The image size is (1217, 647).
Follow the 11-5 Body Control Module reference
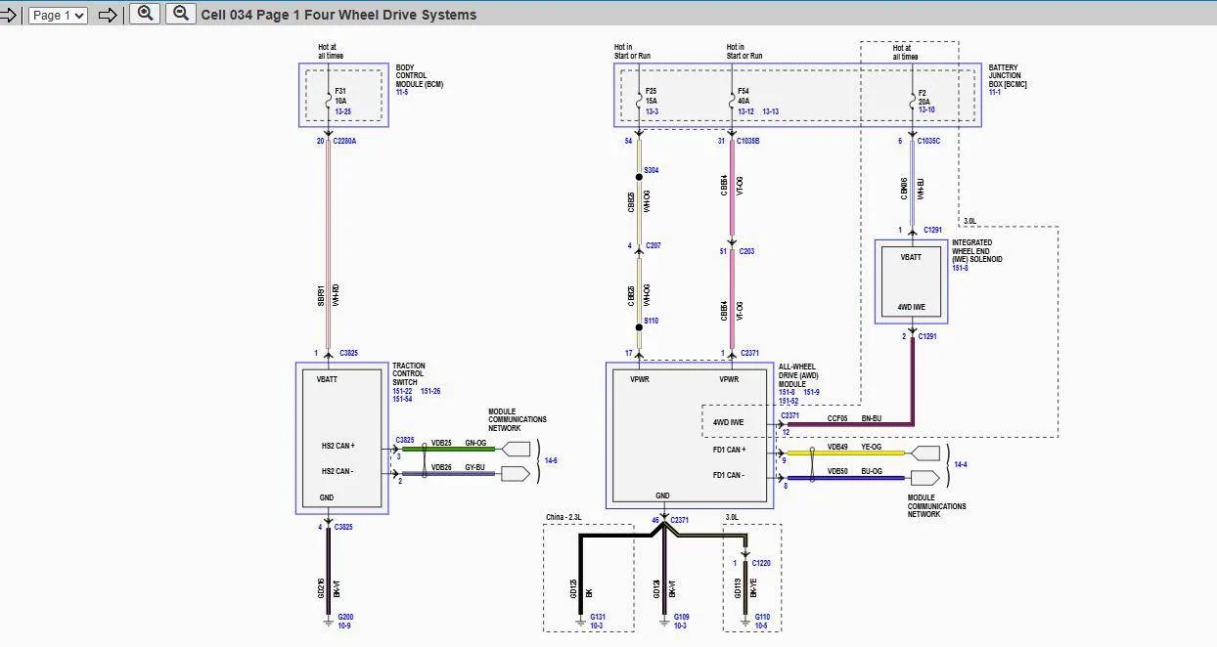pyautogui.click(x=402, y=93)
